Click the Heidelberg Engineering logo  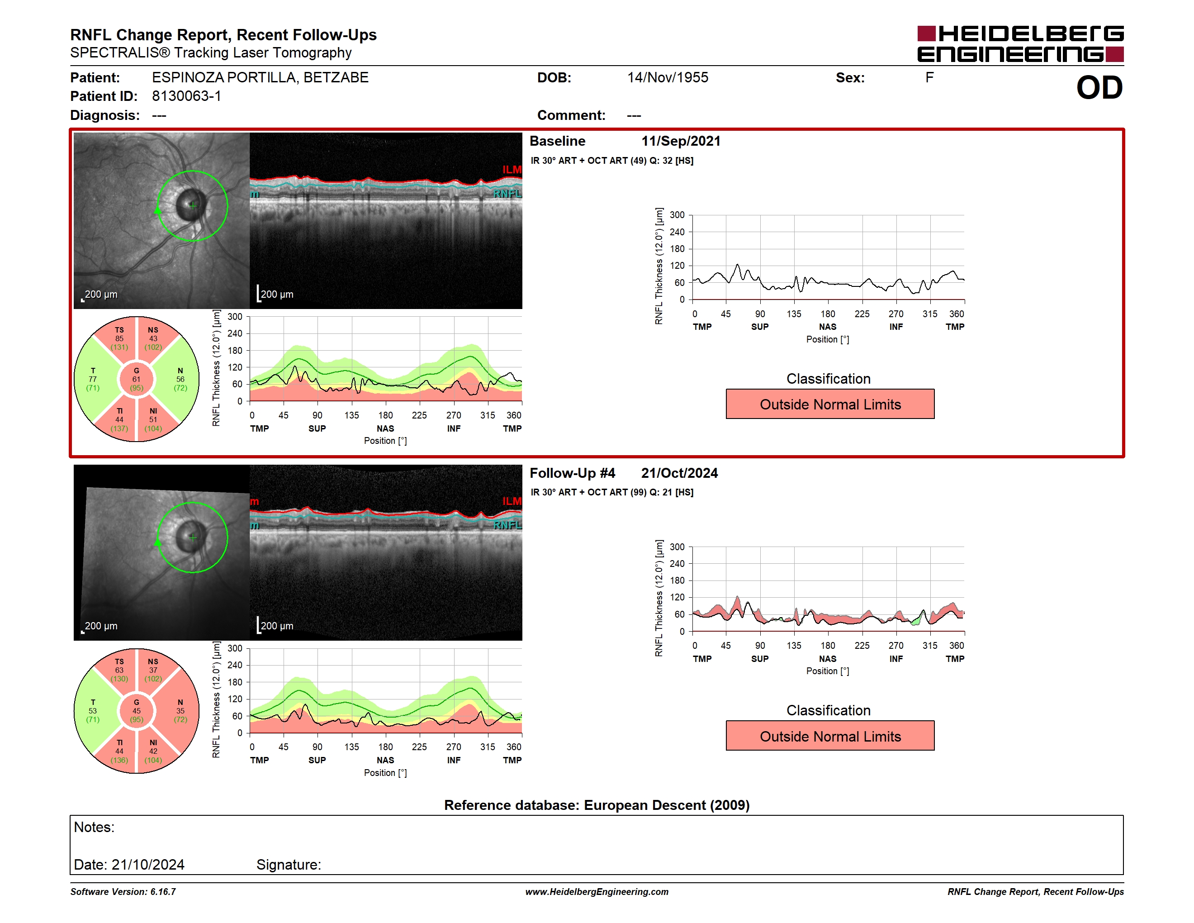(1020, 44)
